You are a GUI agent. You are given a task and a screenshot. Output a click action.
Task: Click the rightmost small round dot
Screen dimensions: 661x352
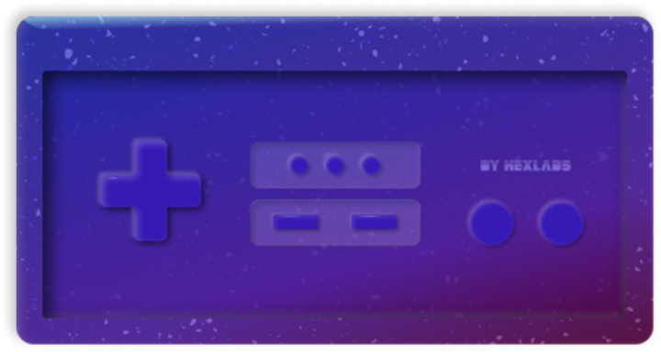371,165
